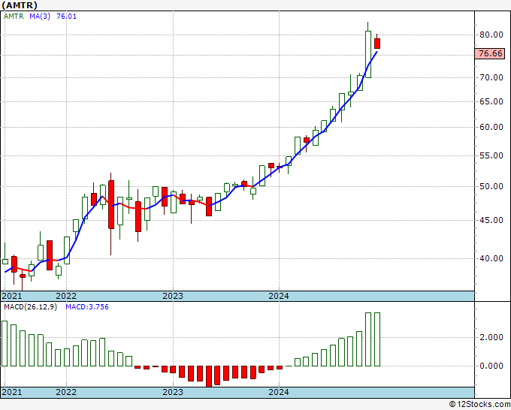
Task: Click the first green MACD bar at 2021
Action: (x=5, y=344)
